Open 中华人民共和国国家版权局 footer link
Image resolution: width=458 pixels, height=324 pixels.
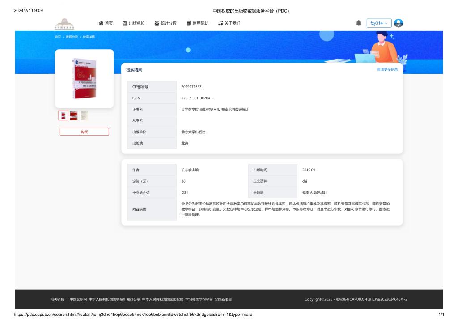pyautogui.click(x=163, y=299)
